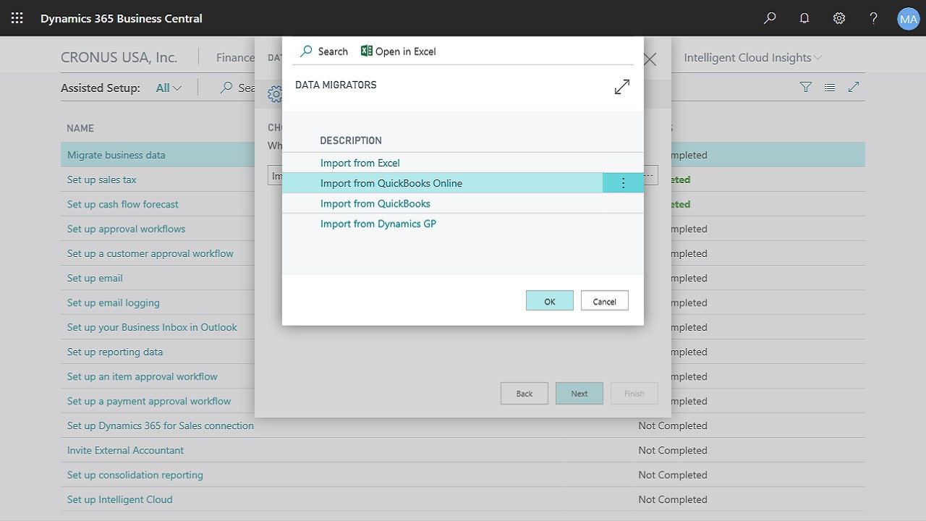Image resolution: width=926 pixels, height=521 pixels.
Task: Expand the Assisted Setup page with arrows icon
Action: 854,87
